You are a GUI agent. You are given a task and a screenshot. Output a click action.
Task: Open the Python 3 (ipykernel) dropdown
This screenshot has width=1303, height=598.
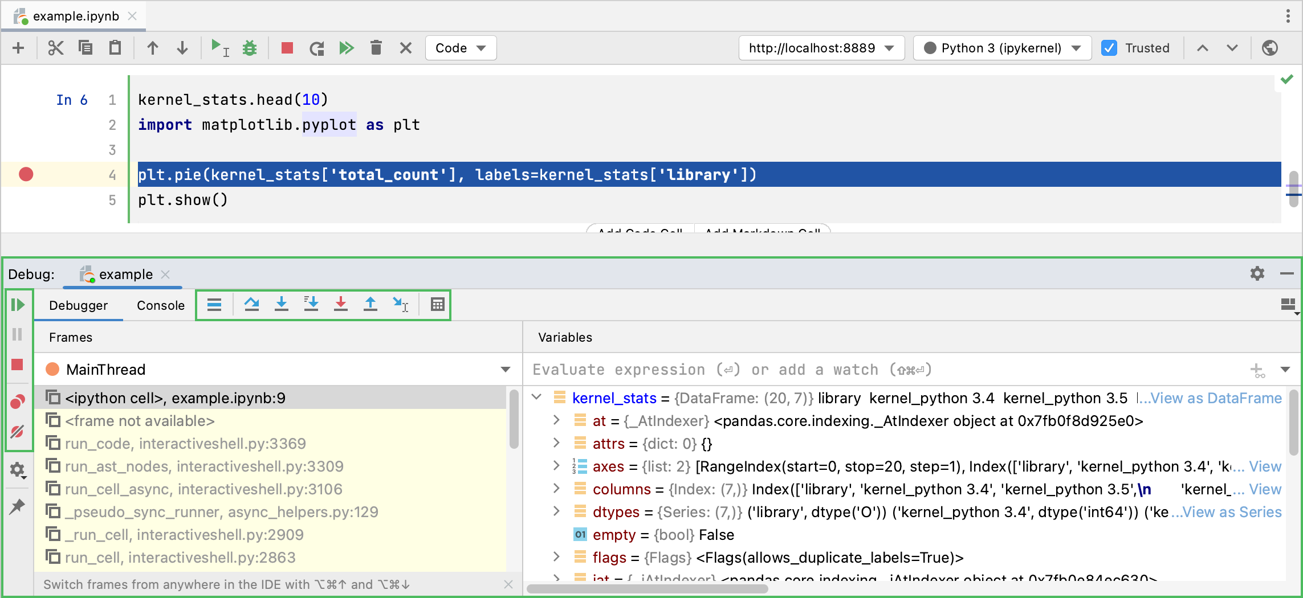click(x=1074, y=48)
